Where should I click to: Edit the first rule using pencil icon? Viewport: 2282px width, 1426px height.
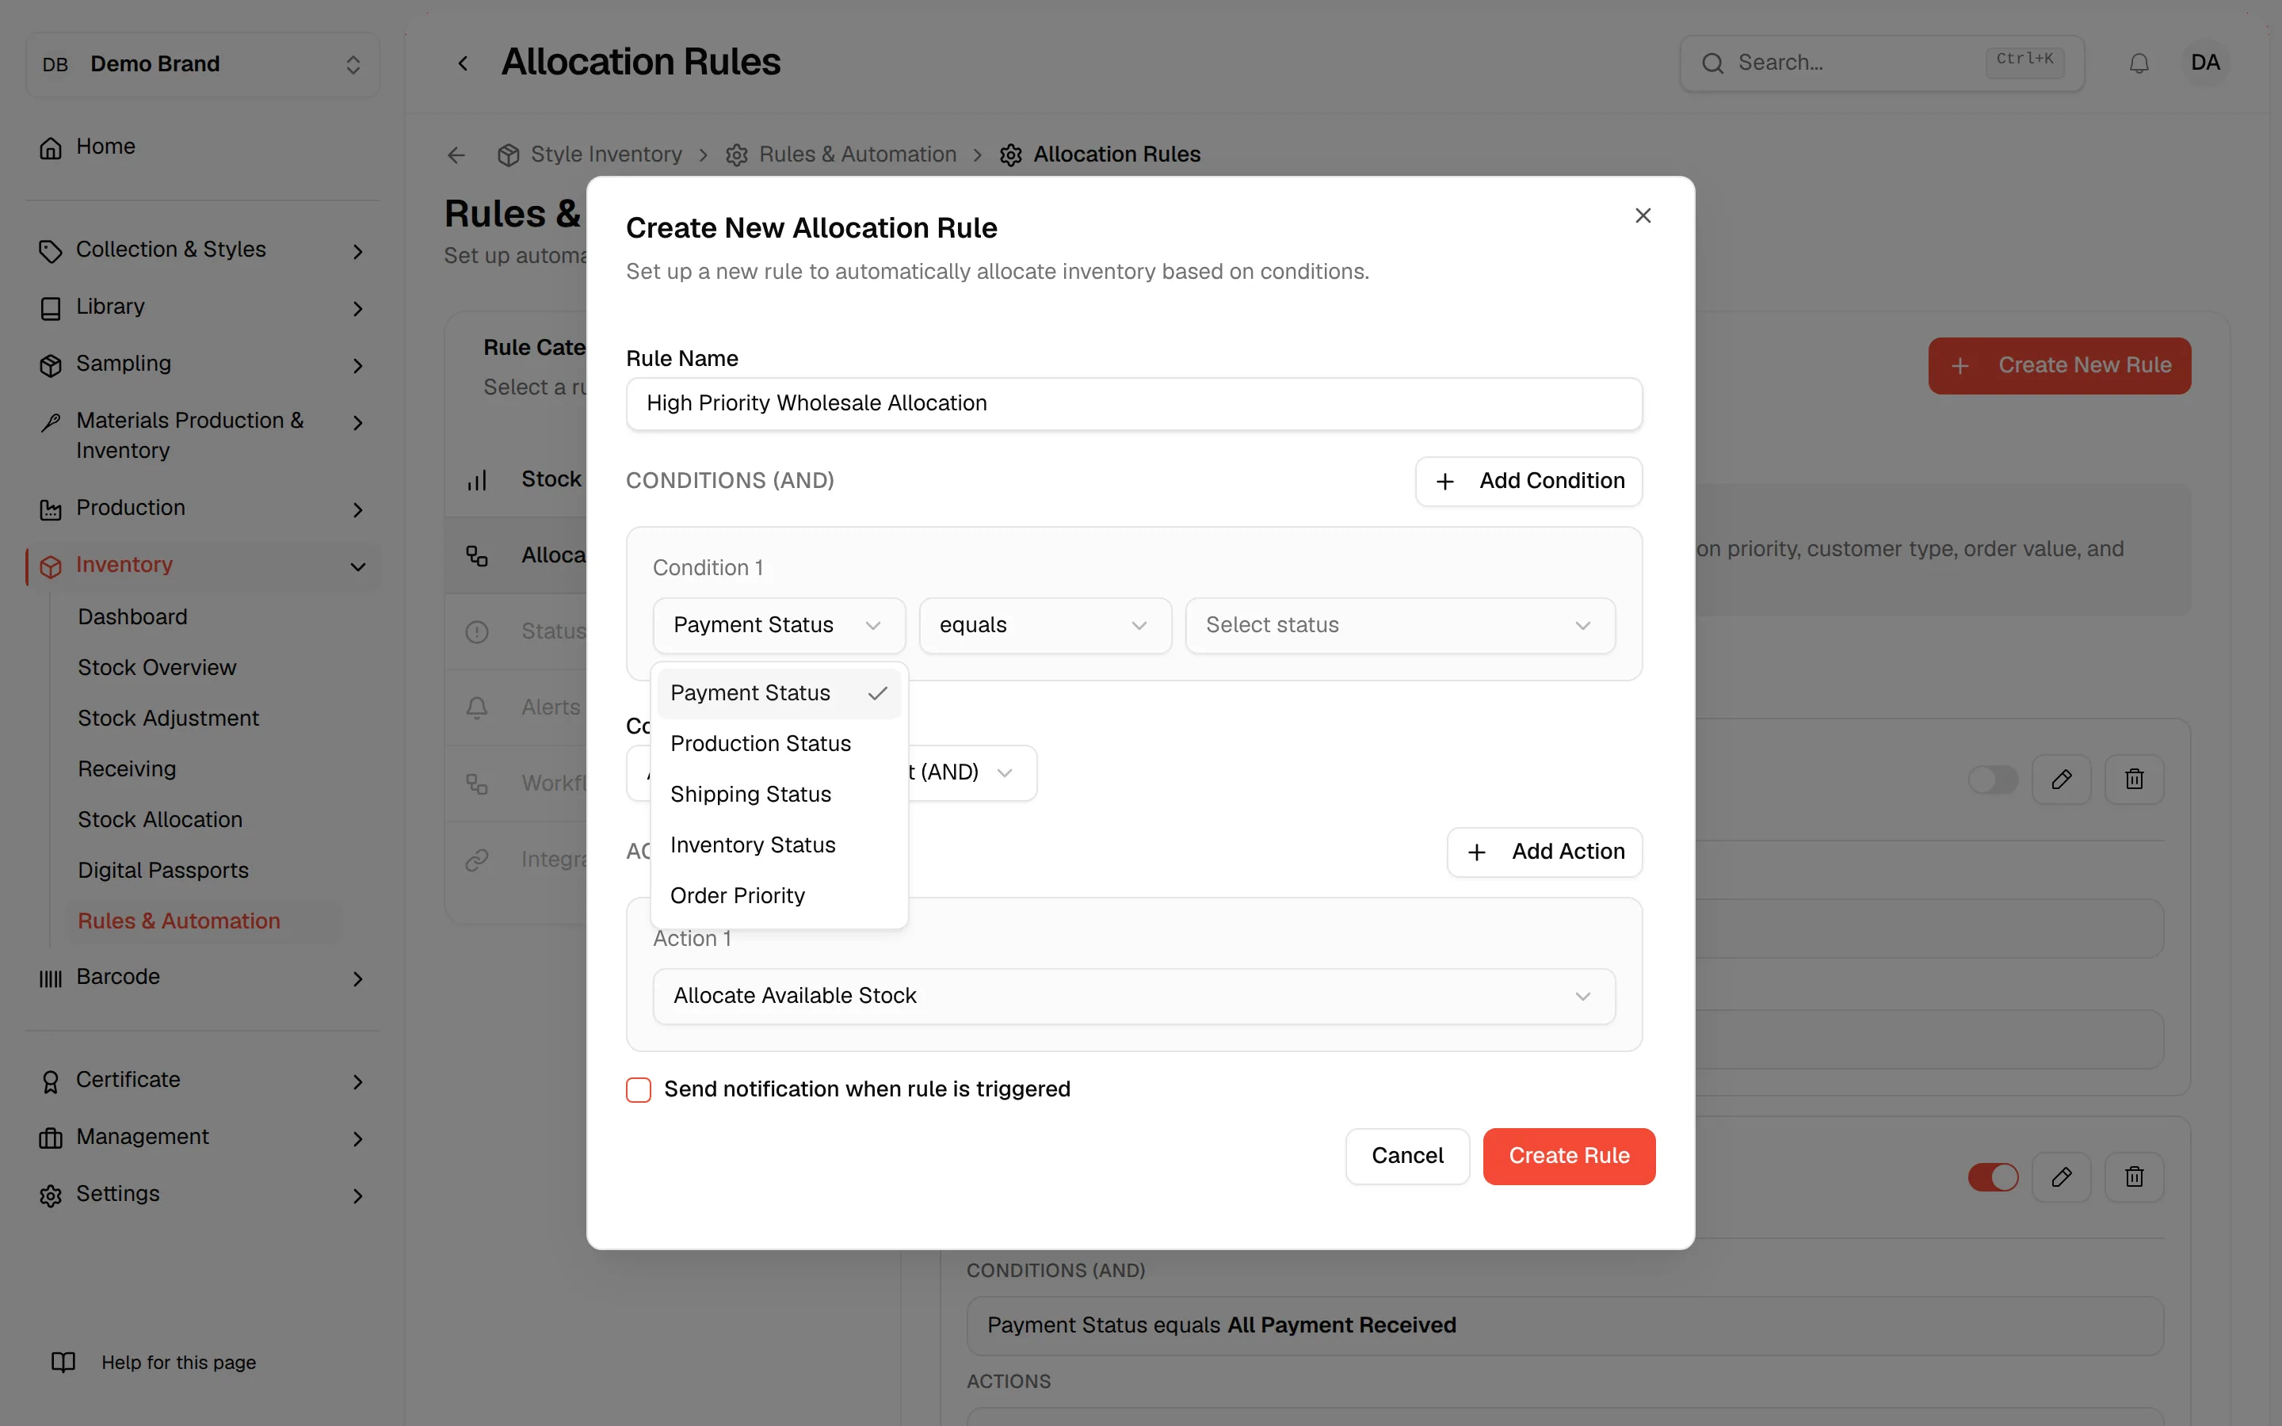click(x=2062, y=779)
